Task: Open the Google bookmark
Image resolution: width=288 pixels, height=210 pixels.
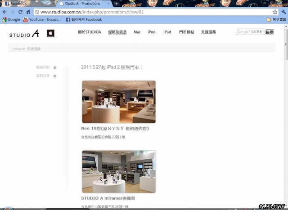Action: 11,20
